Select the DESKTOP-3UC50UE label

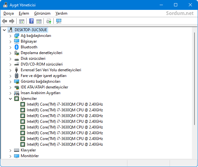click(31, 30)
